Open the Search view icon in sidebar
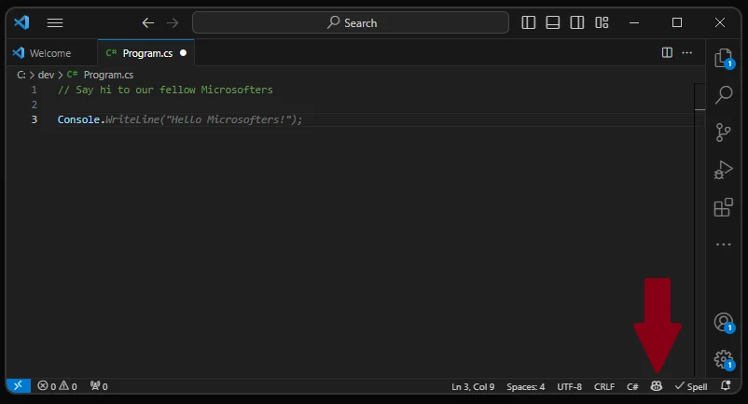The width and height of the screenshot is (748, 404). tap(723, 95)
